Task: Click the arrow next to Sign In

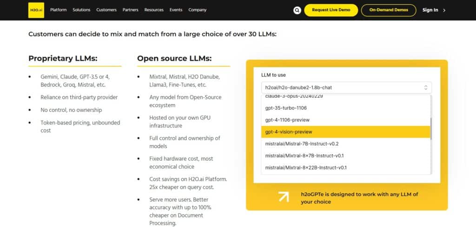Action: coord(444,10)
